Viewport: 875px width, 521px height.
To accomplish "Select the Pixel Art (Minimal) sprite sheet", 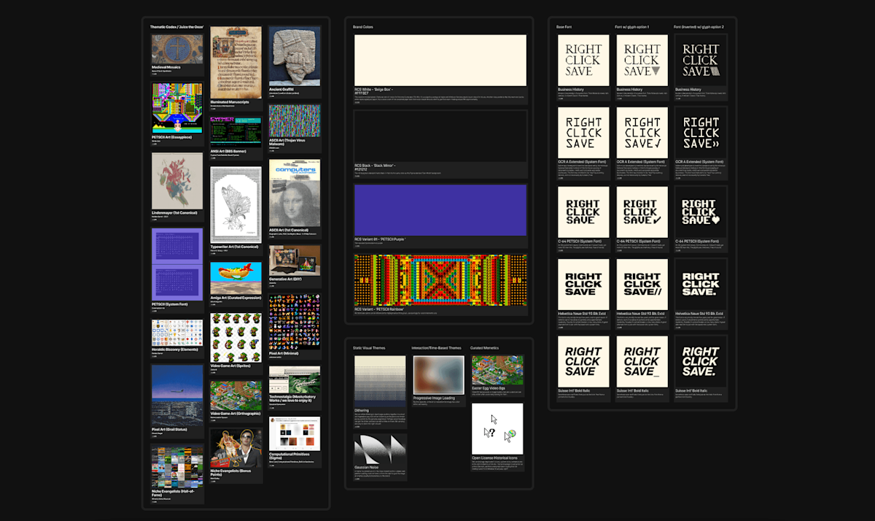I will 295,322.
